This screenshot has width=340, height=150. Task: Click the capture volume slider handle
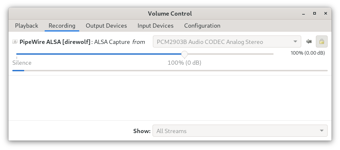(x=185, y=54)
